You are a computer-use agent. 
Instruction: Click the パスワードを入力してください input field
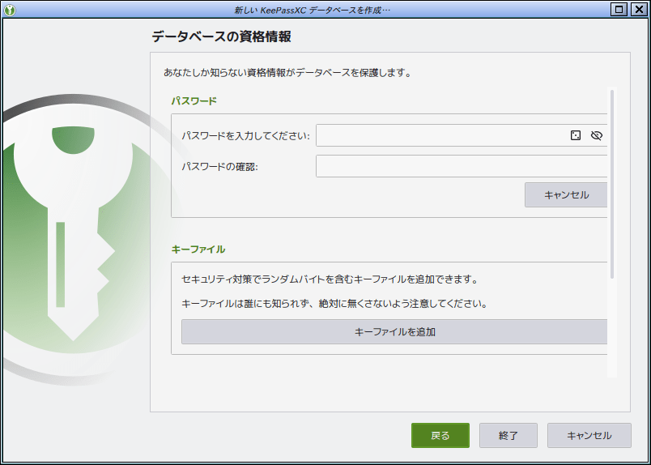[x=462, y=135]
